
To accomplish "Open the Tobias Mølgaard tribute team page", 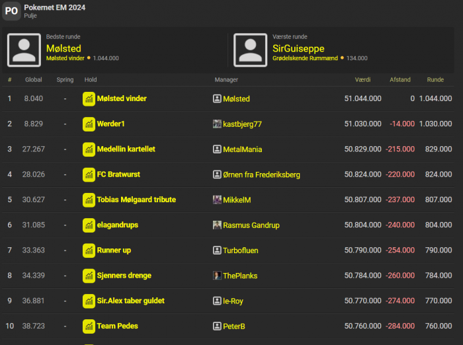I will coord(136,200).
